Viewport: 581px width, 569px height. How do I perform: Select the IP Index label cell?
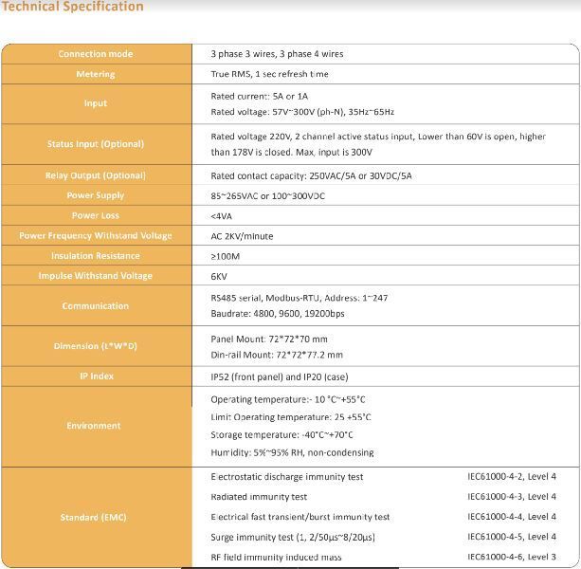point(96,376)
